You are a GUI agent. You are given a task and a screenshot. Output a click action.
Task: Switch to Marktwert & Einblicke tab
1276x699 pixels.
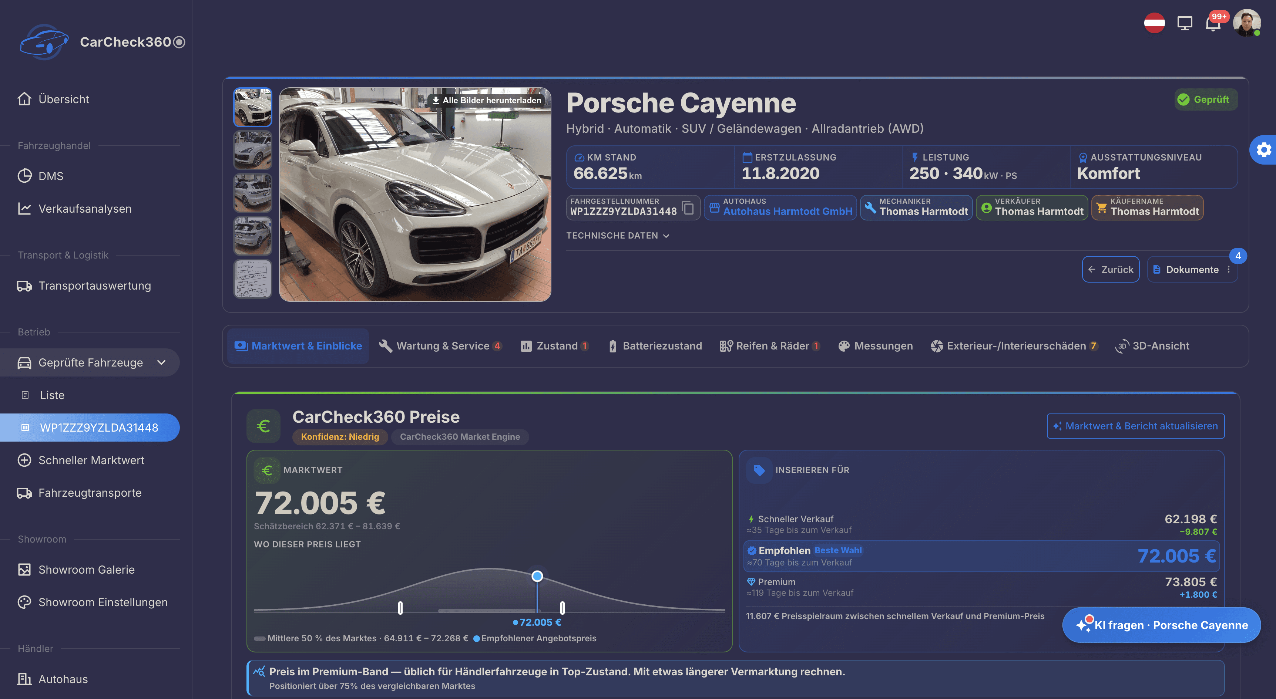click(298, 346)
